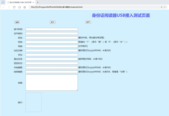The height and width of the screenshot is (116, 169).
Task: Expand the dropdown chevron beside the address bar
Action: 165,7
